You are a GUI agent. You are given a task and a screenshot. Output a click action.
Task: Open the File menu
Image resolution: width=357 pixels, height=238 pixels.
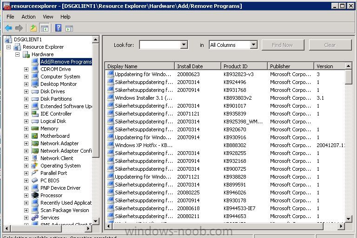coord(10,17)
